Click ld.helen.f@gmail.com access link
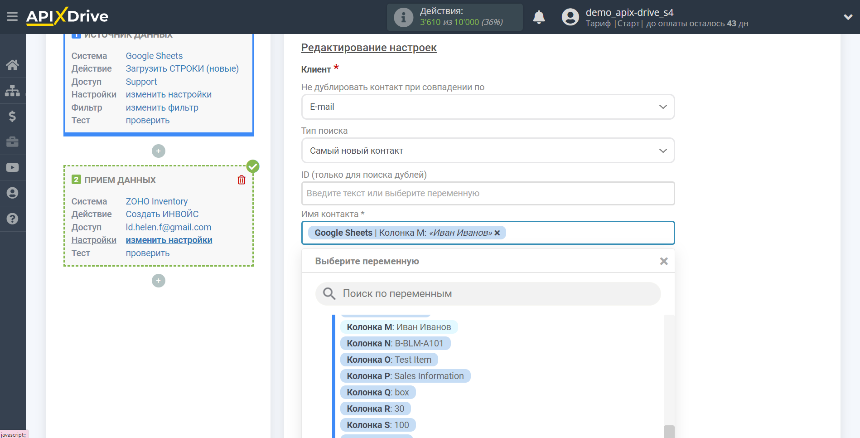The image size is (860, 438). [x=169, y=227]
